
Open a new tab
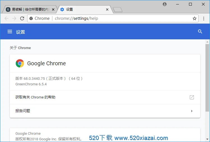click(x=118, y=10)
